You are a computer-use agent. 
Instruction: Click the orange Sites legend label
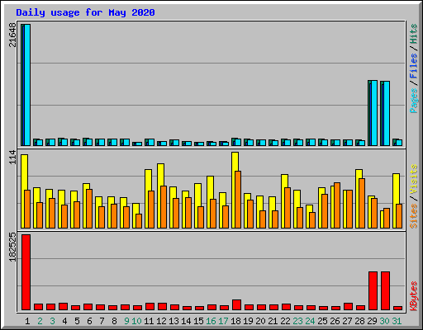pyautogui.click(x=413, y=216)
